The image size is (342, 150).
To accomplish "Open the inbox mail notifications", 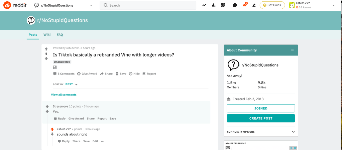I will pyautogui.click(x=244, y=5).
